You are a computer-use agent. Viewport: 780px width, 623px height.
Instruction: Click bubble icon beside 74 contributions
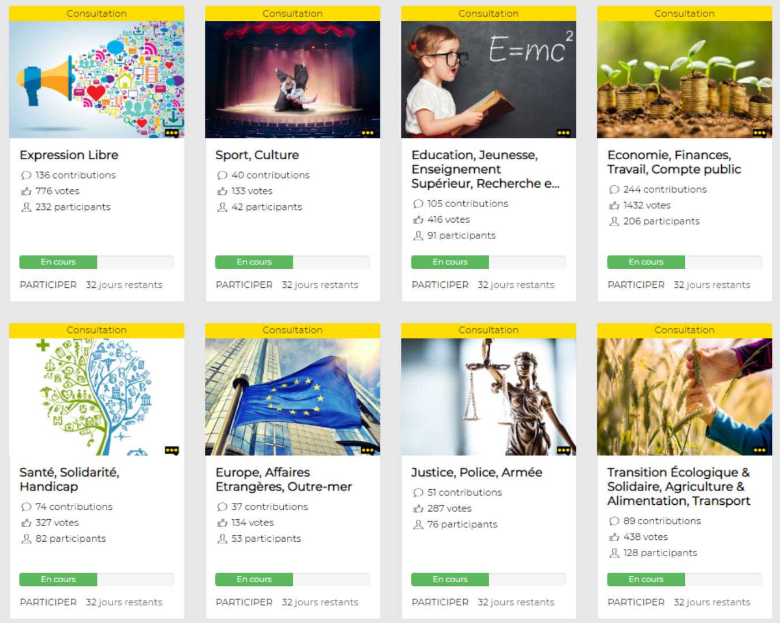coord(26,506)
